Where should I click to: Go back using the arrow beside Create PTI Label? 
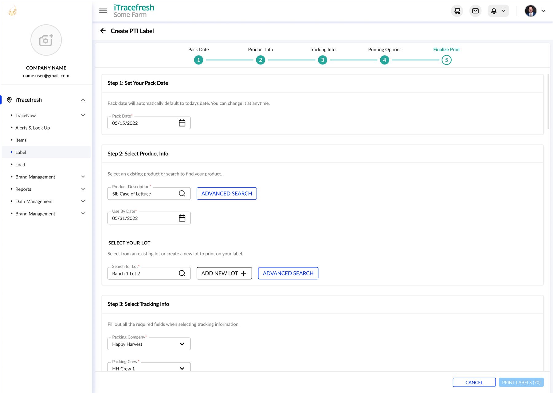coord(103,31)
